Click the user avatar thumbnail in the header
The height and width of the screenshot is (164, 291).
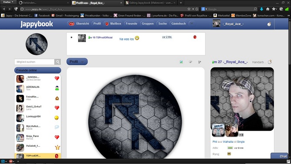click(216, 23)
